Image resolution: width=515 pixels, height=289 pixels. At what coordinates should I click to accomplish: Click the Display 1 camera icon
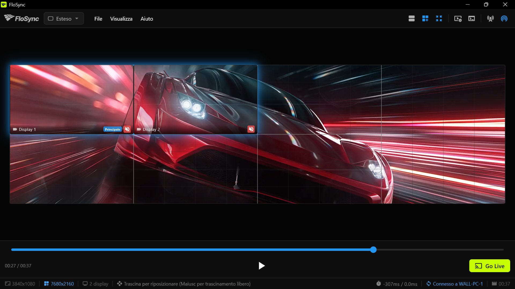(15, 129)
